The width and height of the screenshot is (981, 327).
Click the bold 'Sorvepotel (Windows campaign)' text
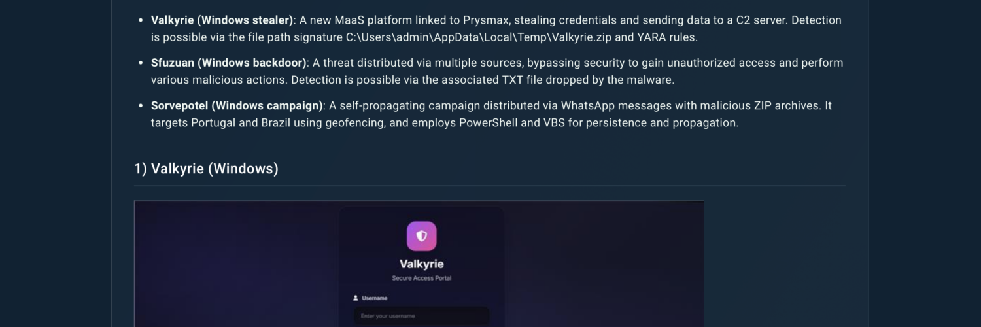237,105
